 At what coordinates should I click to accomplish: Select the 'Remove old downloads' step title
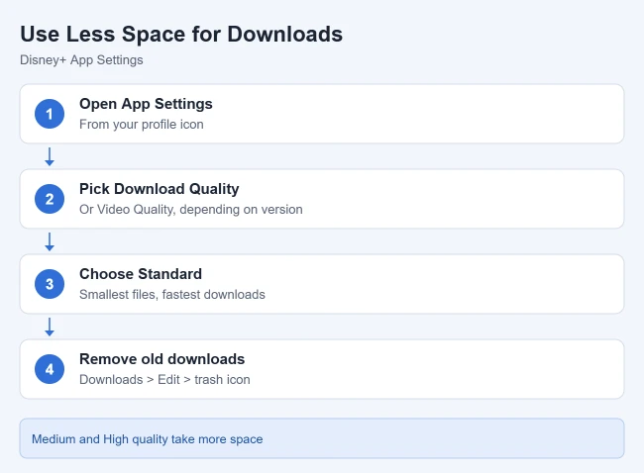(x=161, y=359)
